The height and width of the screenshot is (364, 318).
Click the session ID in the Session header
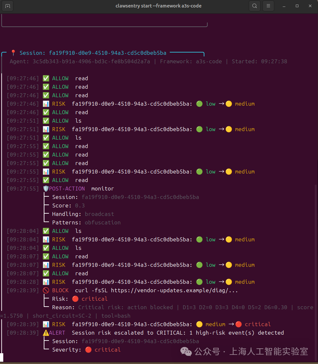coord(107,53)
